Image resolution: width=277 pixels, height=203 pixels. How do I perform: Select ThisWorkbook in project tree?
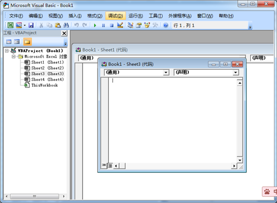44,85
